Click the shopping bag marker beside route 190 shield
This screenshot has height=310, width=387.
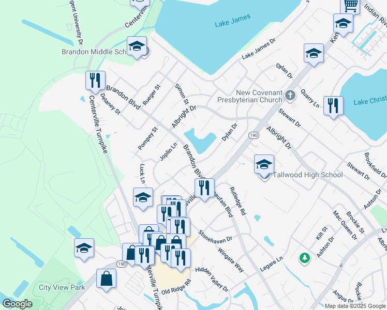click(x=130, y=254)
